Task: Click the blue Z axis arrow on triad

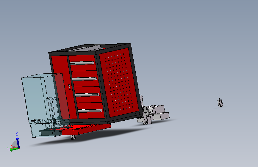Action: click(18, 143)
